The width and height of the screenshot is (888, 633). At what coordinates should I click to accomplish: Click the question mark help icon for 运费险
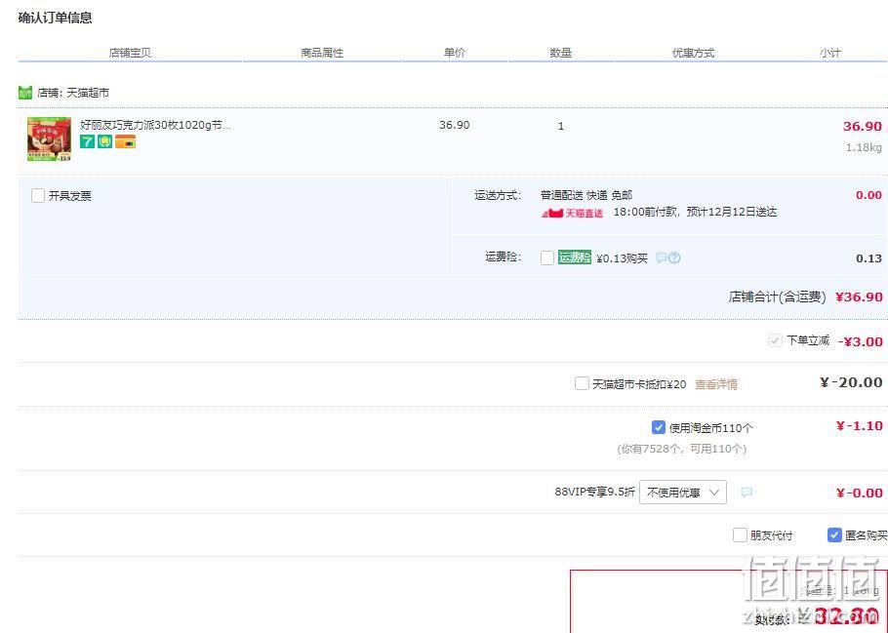click(674, 257)
